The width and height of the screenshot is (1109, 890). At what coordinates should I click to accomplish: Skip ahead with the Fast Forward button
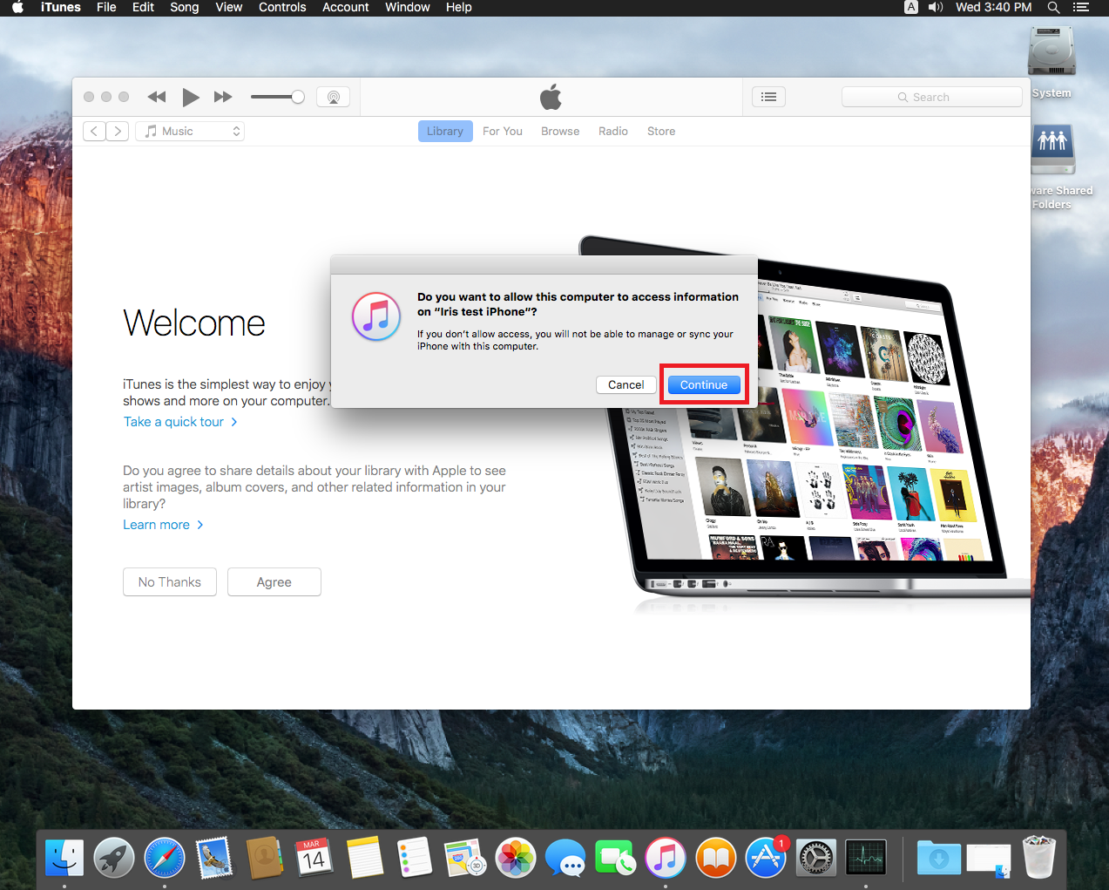(223, 97)
